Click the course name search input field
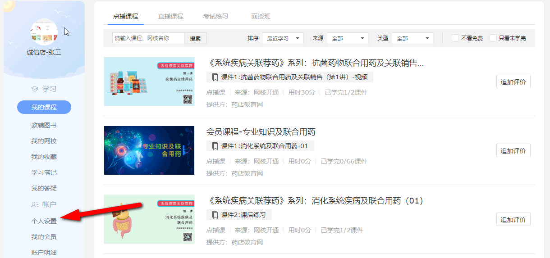Viewport: 550px width, 258px height. coord(148,38)
